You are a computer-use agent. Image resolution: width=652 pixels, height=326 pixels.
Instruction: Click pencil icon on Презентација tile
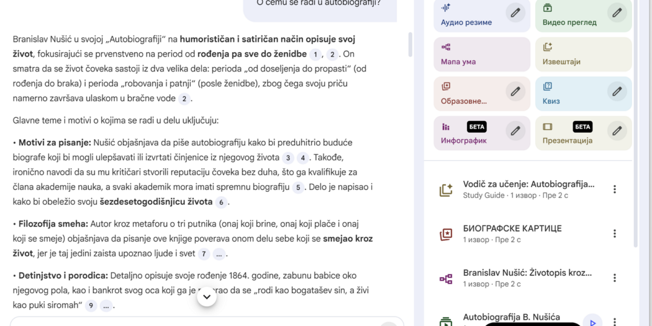click(617, 131)
